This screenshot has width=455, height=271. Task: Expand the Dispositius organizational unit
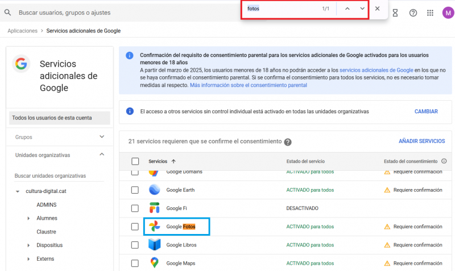28,245
